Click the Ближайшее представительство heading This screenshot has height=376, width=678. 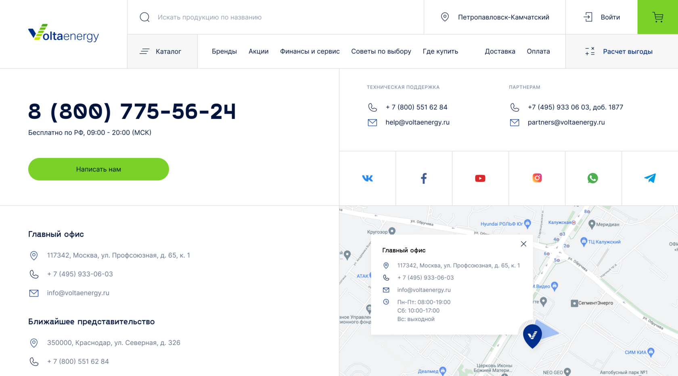(x=92, y=322)
